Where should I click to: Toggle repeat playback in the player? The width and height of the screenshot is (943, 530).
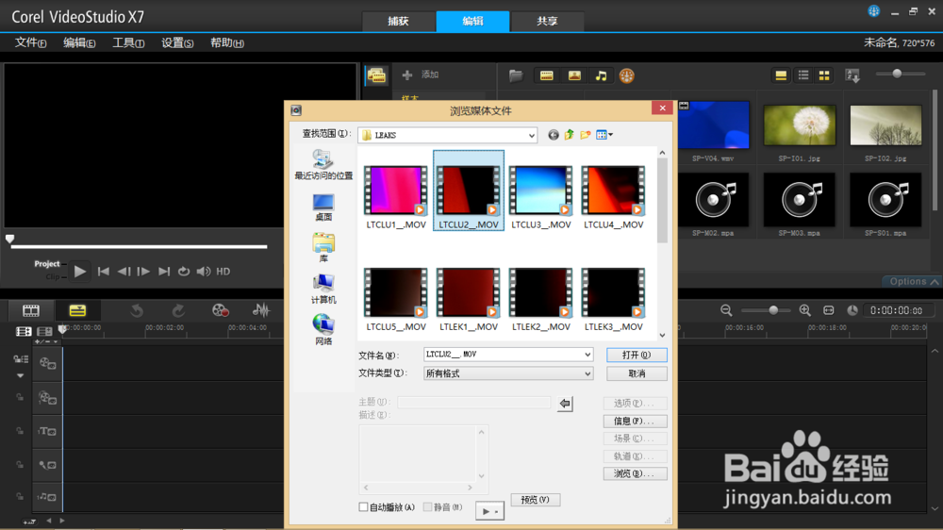pos(184,272)
